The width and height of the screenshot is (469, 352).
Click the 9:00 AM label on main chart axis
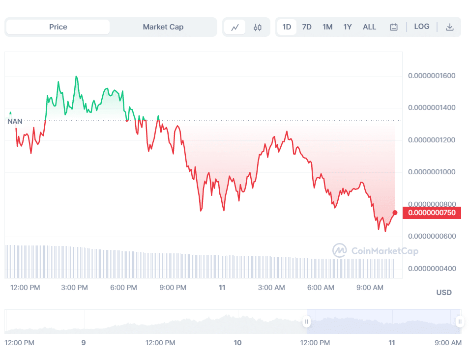[370, 288]
